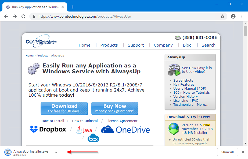
Task: Click Show all downloads button
Action: [227, 152]
